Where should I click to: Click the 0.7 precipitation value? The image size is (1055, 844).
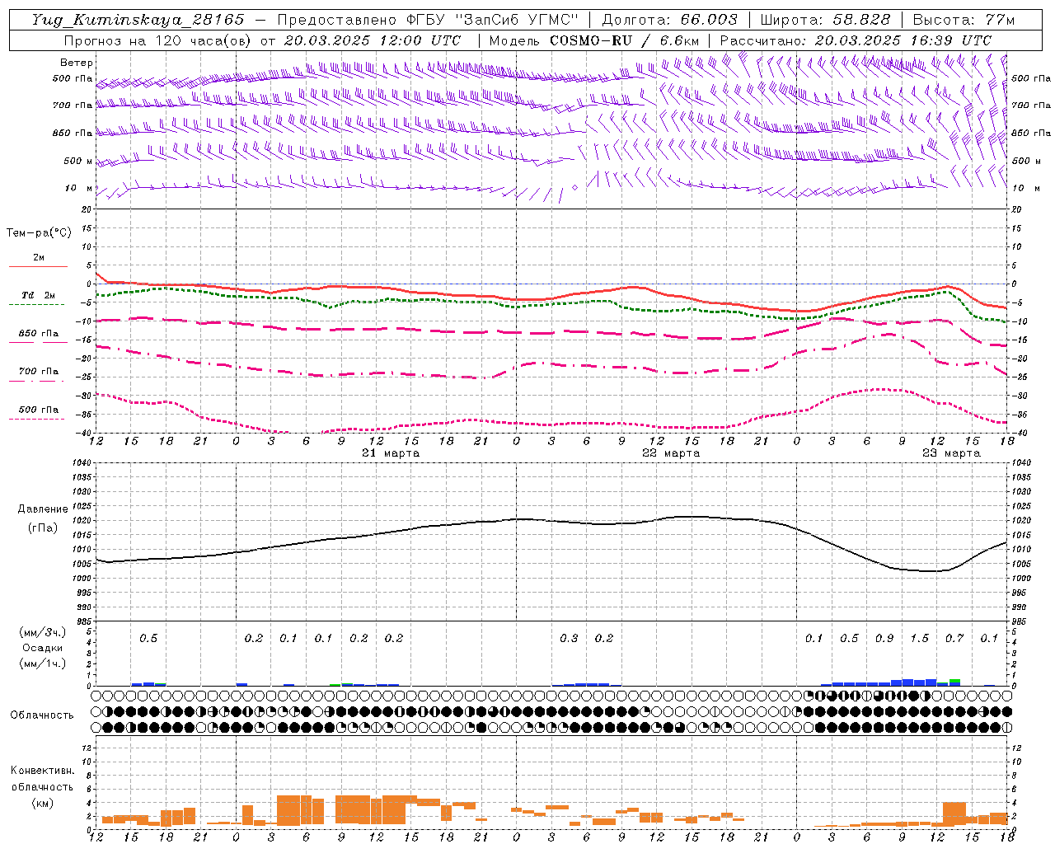pos(954,639)
